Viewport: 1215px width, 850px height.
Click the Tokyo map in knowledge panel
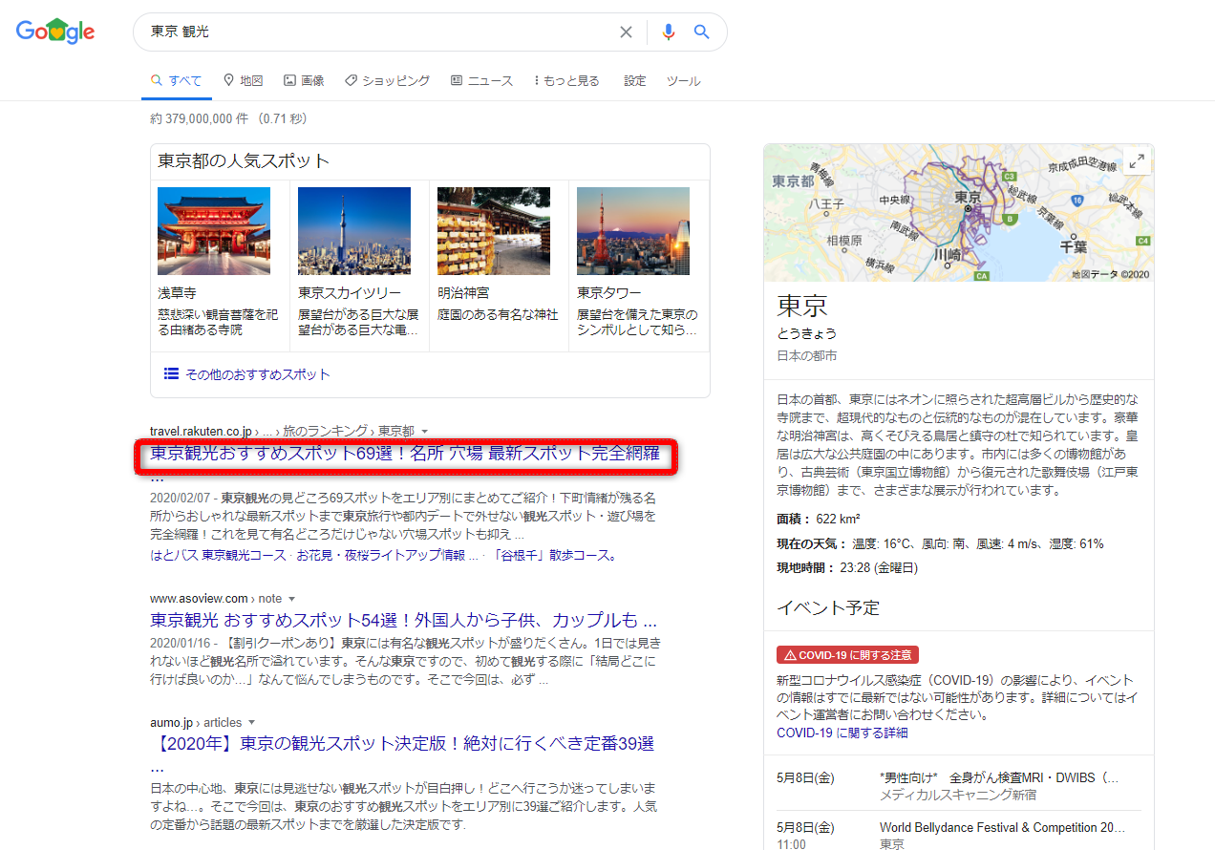coord(959,213)
